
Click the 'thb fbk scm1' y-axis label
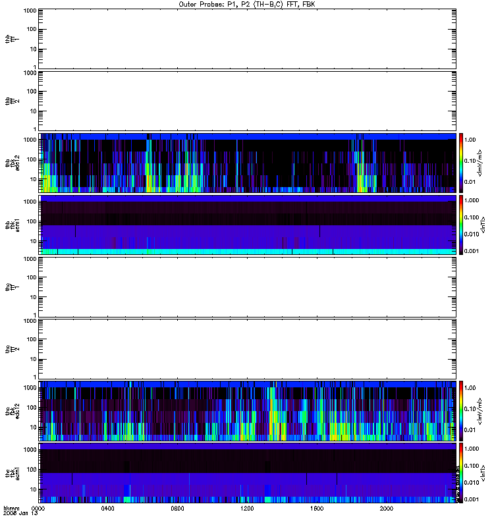(13, 225)
